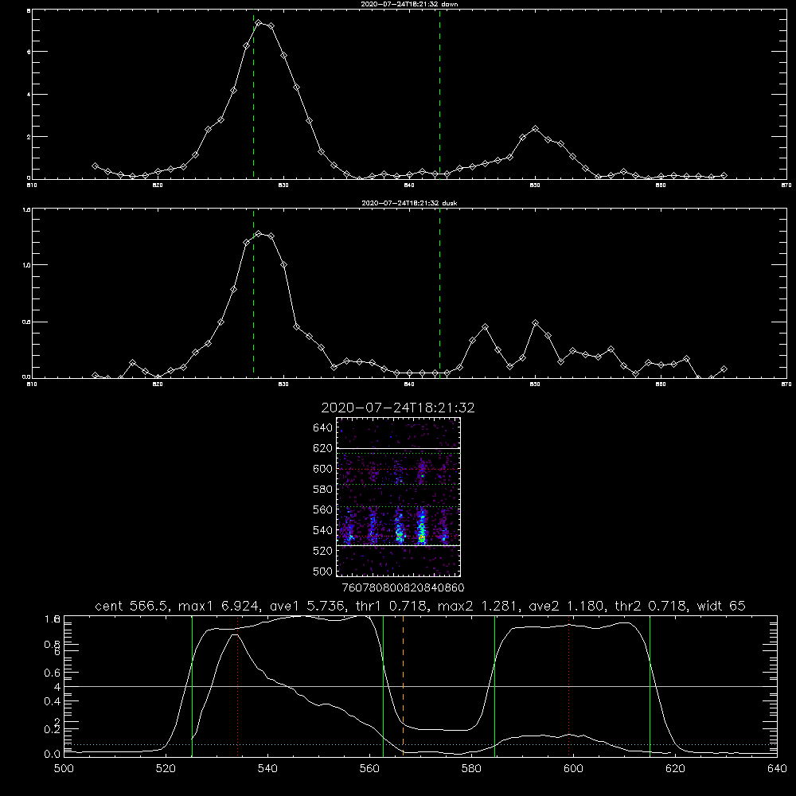Click the spectral image x-axis label string
The width and height of the screenshot is (796, 796).
[x=403, y=587]
